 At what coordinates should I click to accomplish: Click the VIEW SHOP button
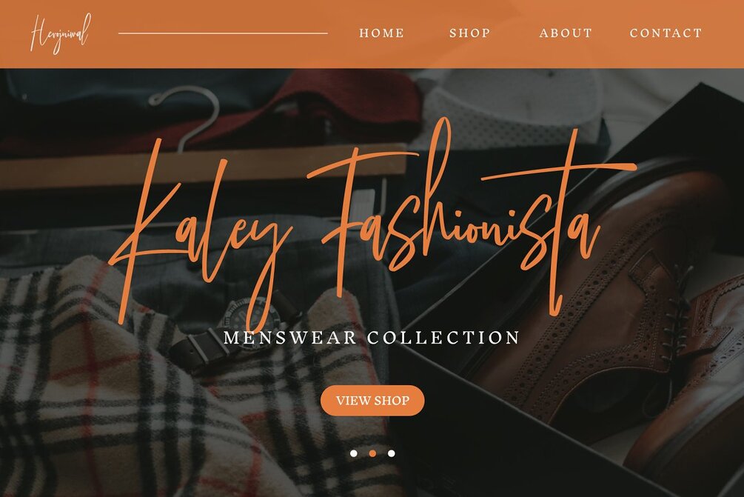point(372,401)
